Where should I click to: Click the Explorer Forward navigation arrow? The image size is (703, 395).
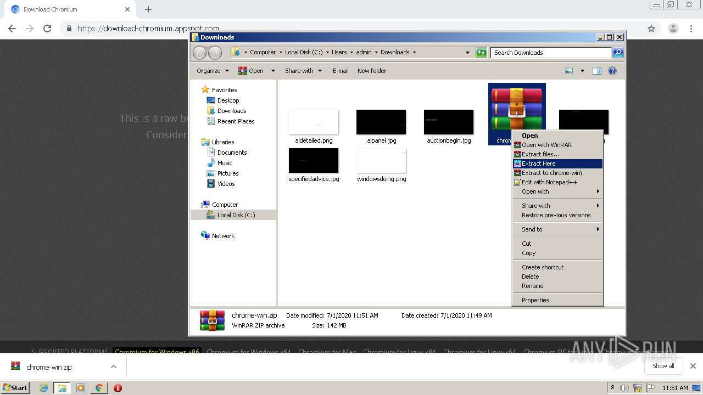215,53
